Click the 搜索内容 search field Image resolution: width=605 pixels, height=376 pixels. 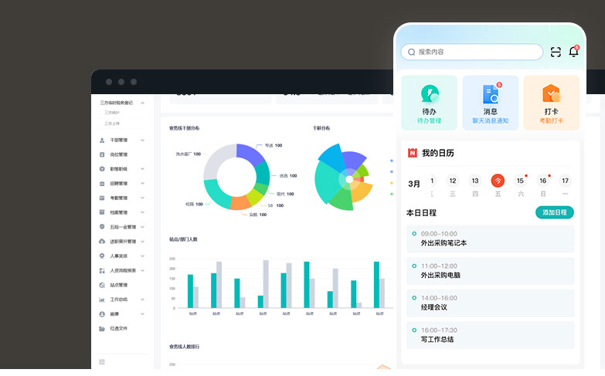471,52
